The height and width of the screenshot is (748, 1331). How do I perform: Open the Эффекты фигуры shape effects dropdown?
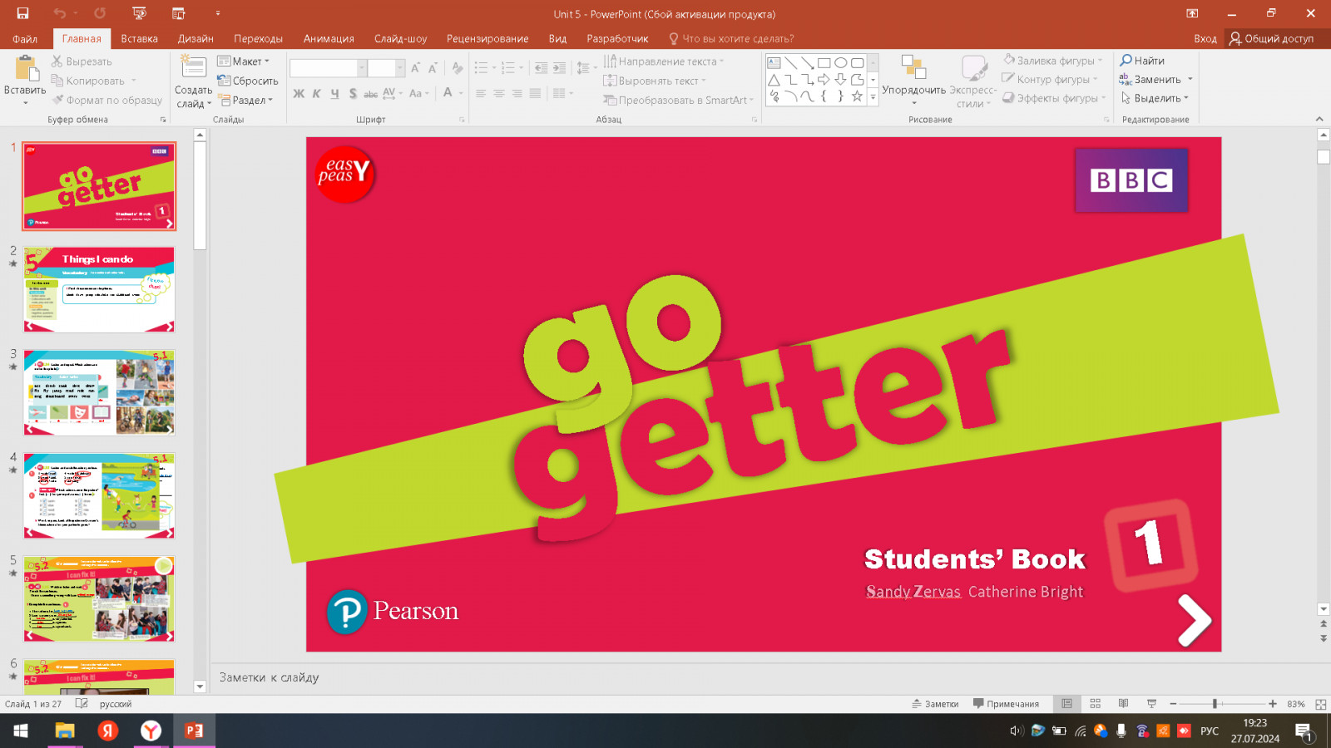pos(1054,98)
